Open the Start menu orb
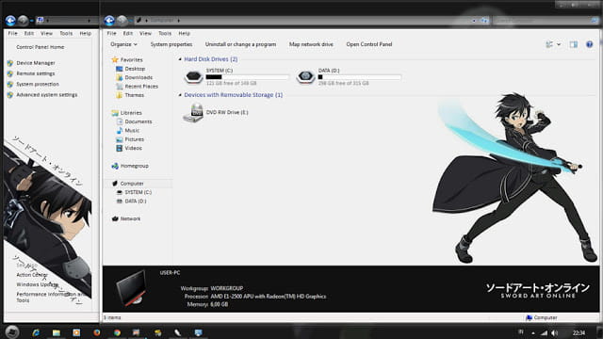The image size is (603, 339). point(12,332)
